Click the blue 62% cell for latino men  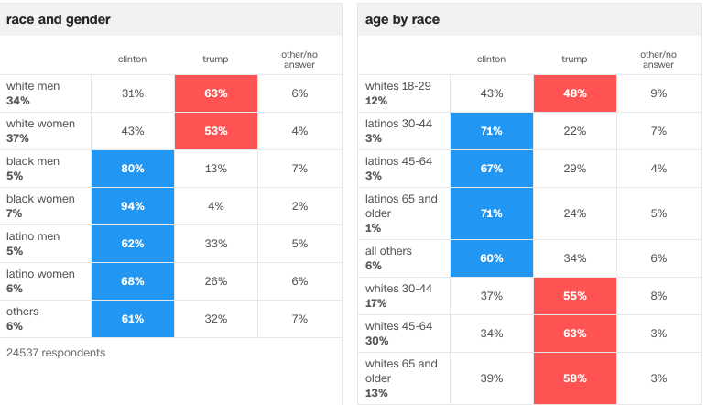132,244
